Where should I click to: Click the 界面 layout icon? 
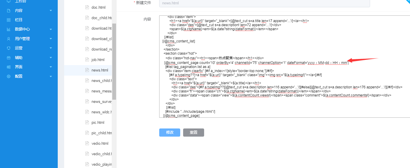(9, 67)
